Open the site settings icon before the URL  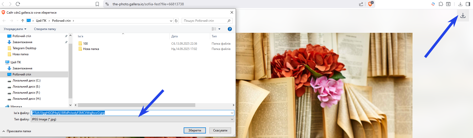[107, 4]
